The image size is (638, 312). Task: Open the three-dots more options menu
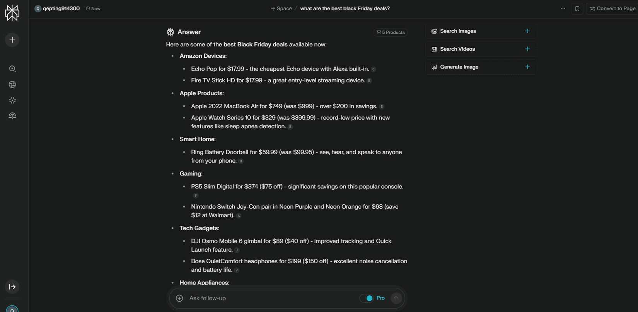563,9
